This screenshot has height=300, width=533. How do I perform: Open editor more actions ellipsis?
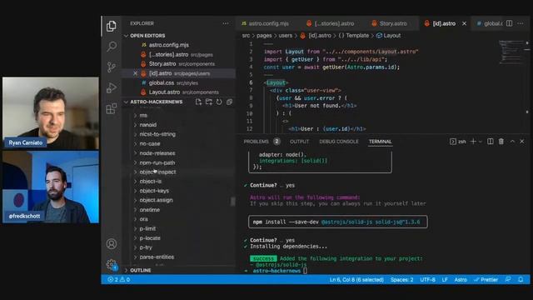pyautogui.click(x=521, y=23)
